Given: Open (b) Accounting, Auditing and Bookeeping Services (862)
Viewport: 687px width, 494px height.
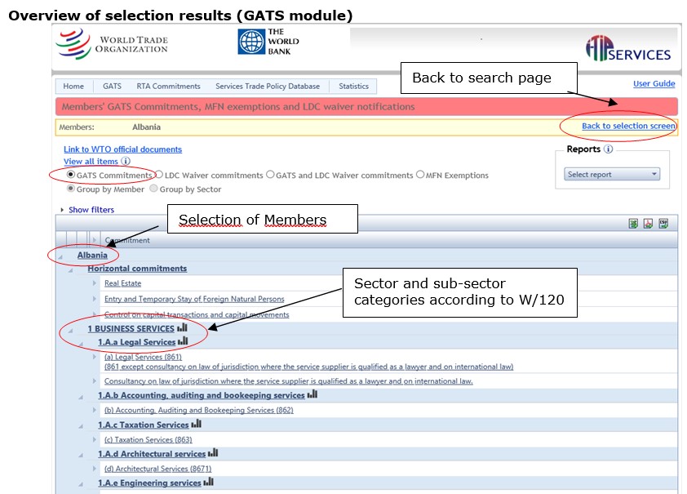Looking at the screenshot, I should 199,410.
